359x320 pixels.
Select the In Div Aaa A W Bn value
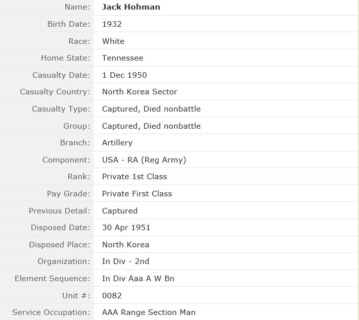click(138, 279)
